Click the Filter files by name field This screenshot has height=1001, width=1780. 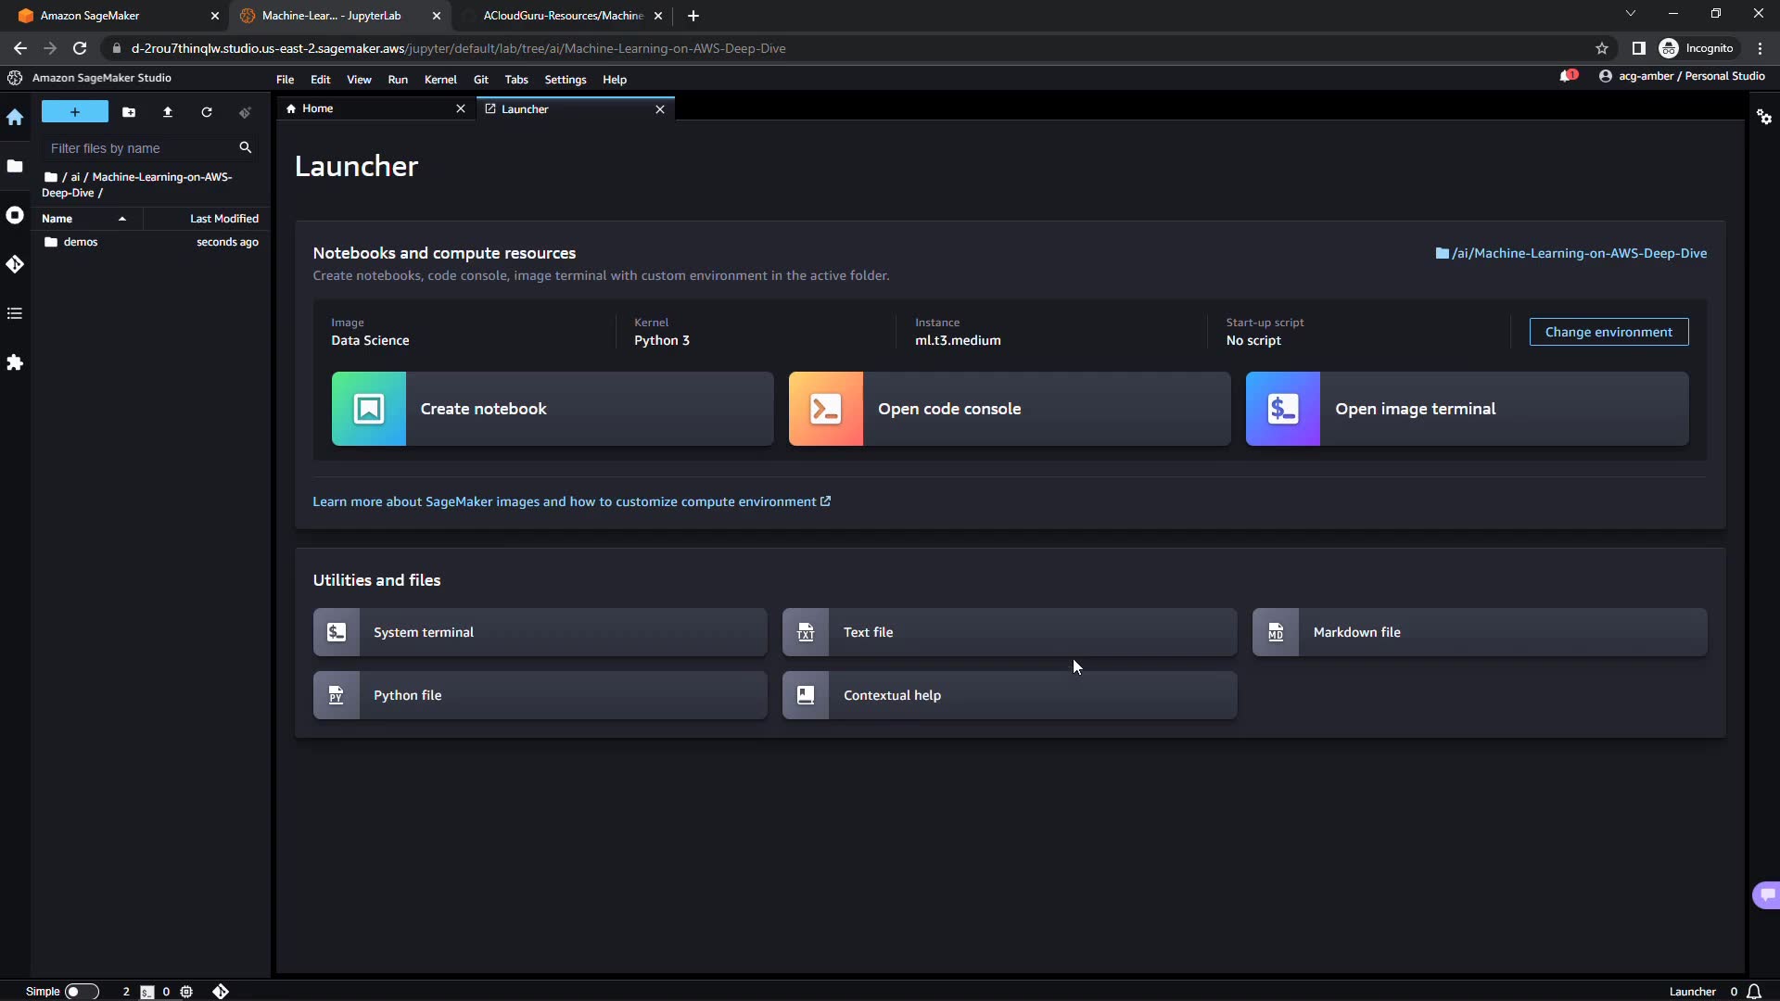[139, 148]
